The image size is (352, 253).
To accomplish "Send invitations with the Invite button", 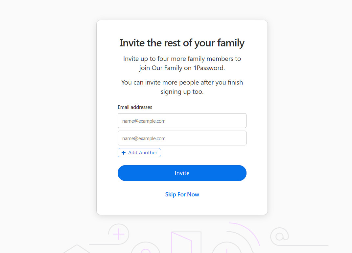I will point(182,173).
